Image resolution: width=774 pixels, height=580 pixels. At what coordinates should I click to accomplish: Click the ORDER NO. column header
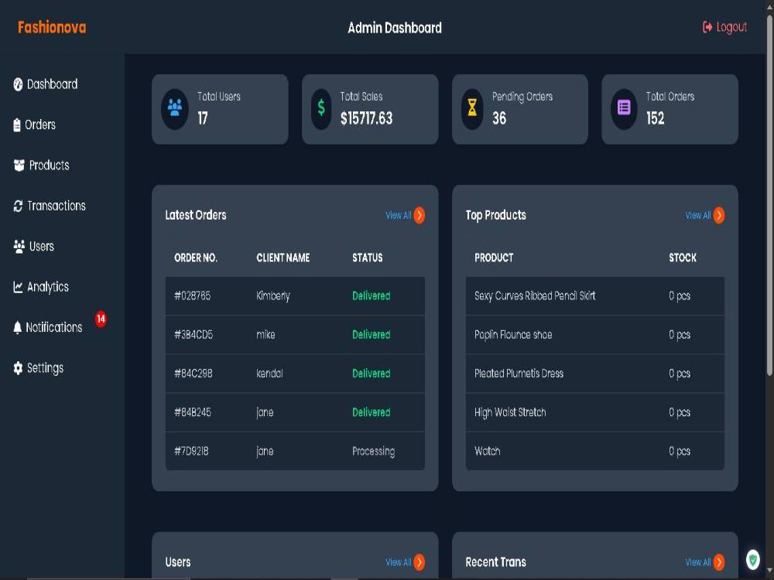click(x=196, y=258)
